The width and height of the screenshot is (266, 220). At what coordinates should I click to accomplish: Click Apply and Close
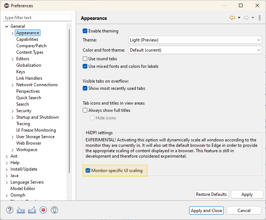[x=206, y=211]
